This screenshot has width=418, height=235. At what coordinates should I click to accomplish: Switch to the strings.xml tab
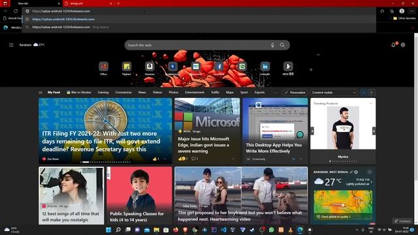(x=89, y=3)
